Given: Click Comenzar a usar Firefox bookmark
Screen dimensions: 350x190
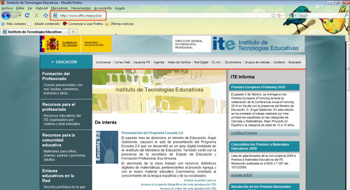Looking at the screenshot, I should pyautogui.click(x=83, y=24).
